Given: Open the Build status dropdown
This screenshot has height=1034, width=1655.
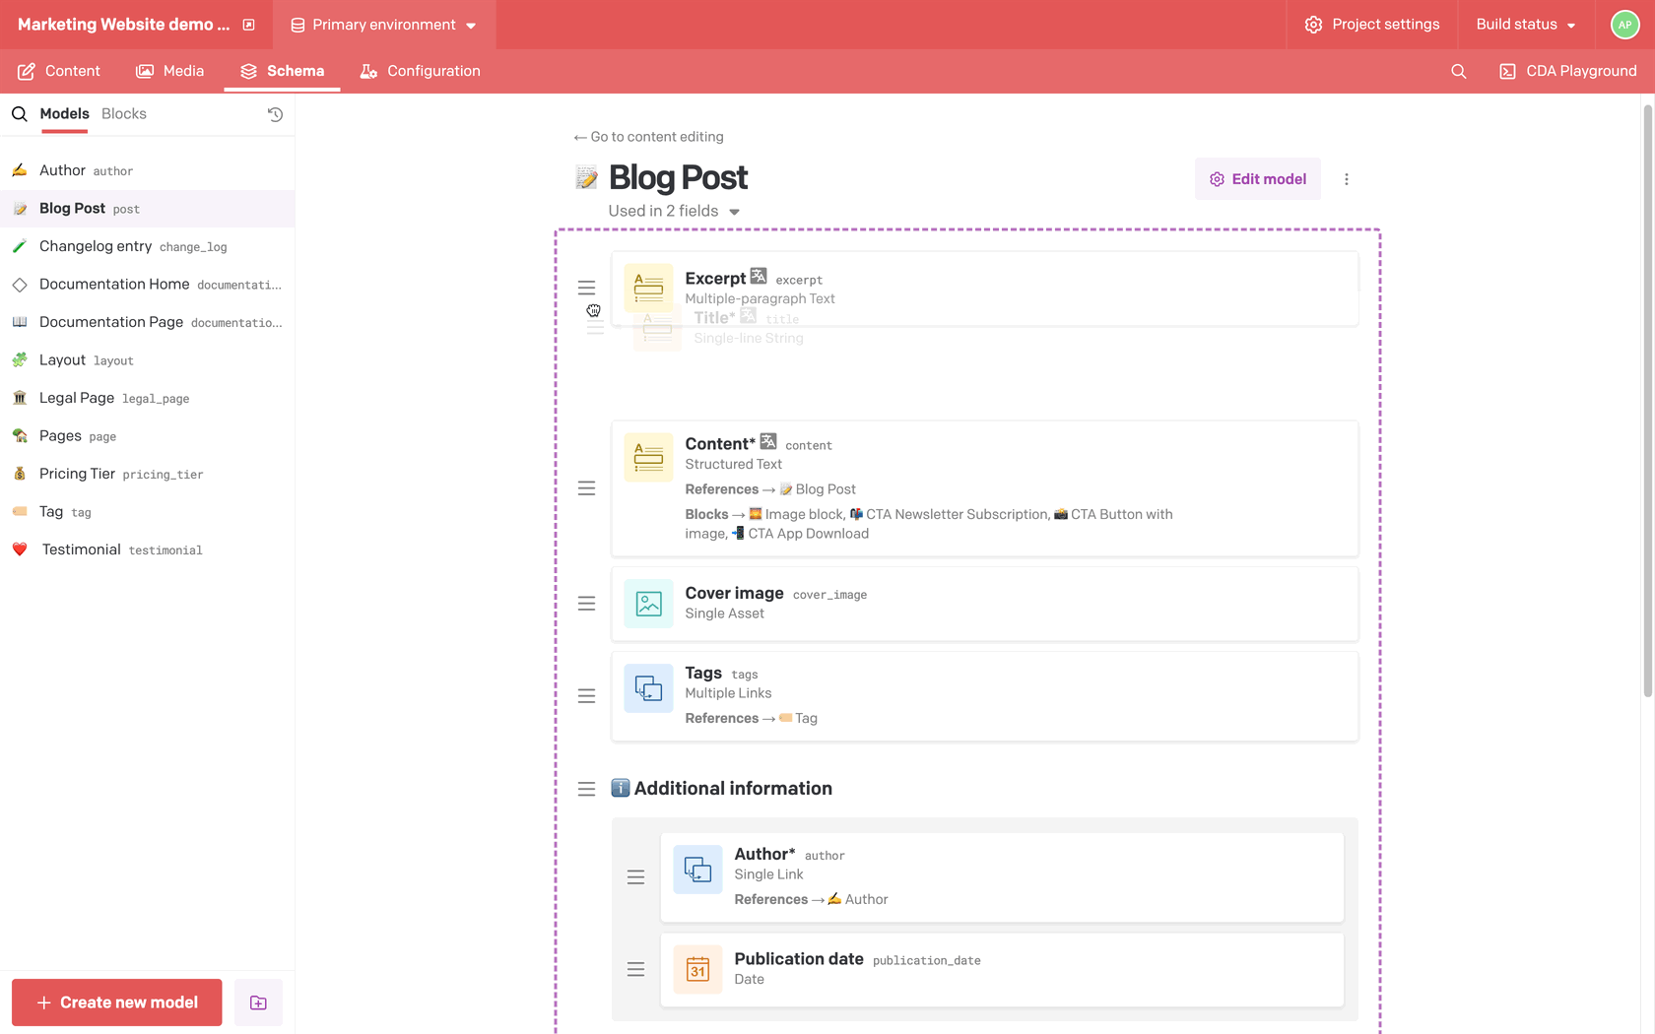Looking at the screenshot, I should (1525, 25).
